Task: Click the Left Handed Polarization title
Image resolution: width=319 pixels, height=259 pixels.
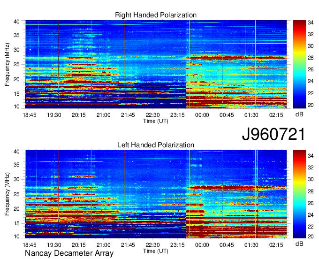Action: (156, 145)
